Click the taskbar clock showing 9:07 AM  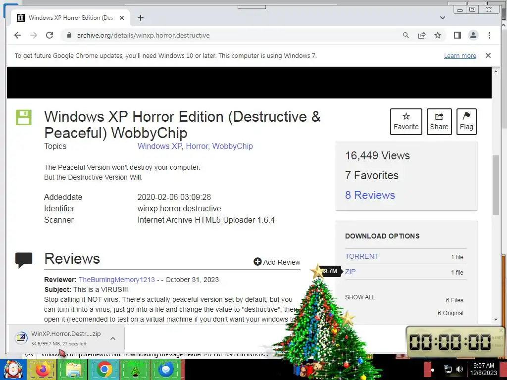coord(484,369)
